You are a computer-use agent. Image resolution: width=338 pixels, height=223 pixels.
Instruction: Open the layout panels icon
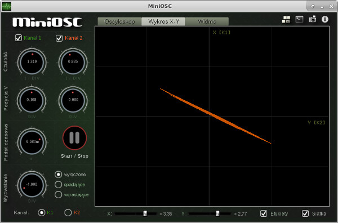point(286,19)
